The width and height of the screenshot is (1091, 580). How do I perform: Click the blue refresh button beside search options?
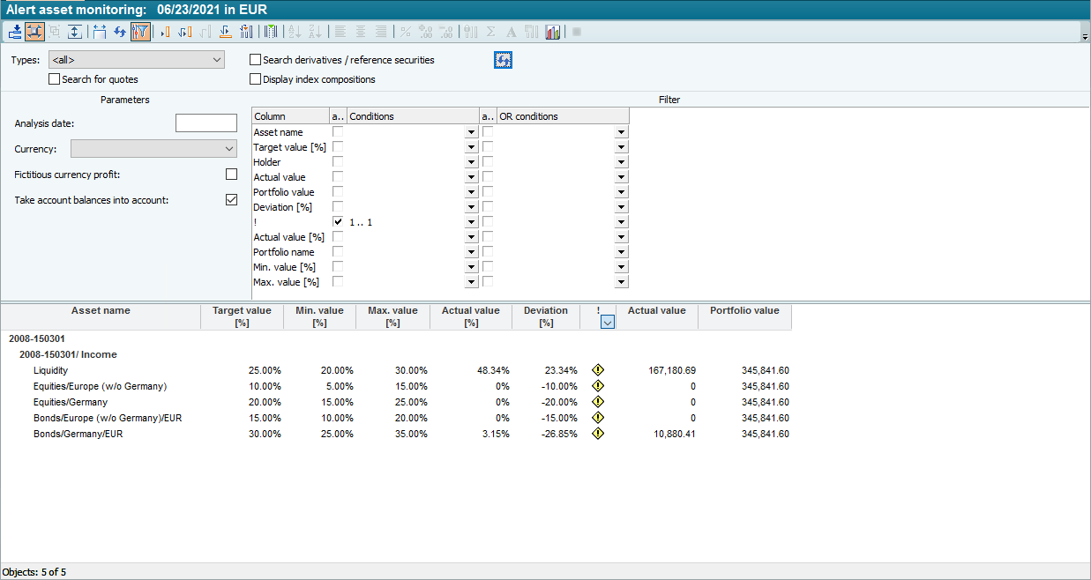pyautogui.click(x=503, y=60)
